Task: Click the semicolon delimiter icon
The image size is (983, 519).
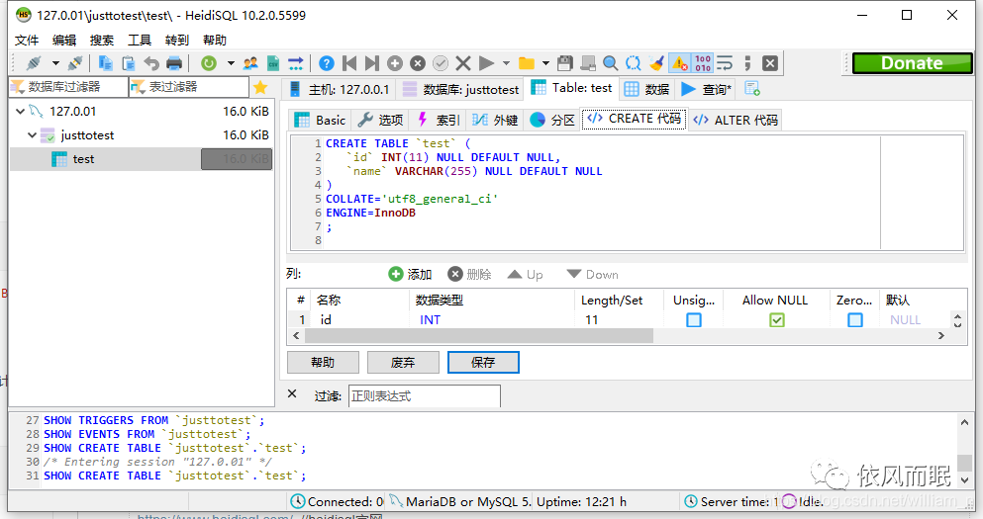Action: (747, 63)
